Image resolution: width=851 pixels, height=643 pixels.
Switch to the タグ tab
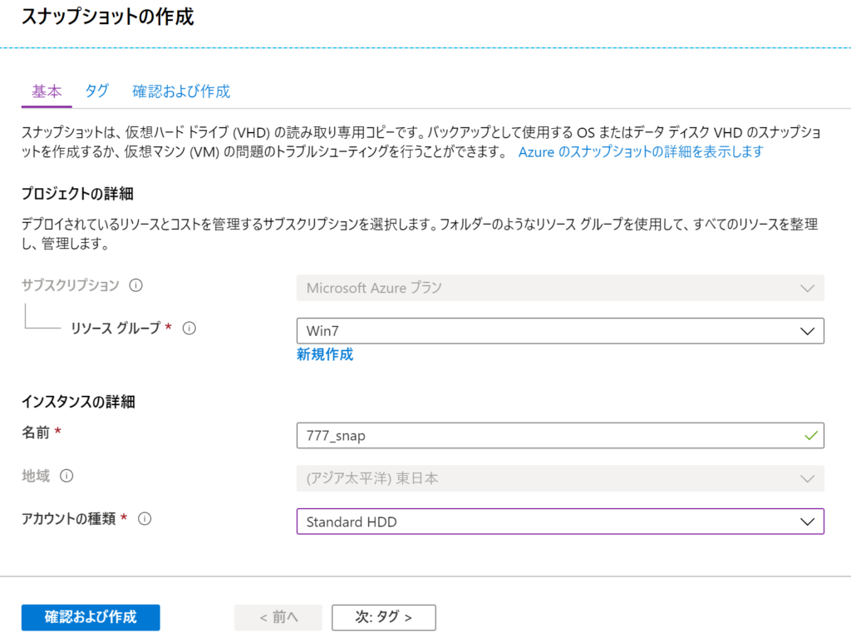(x=97, y=91)
